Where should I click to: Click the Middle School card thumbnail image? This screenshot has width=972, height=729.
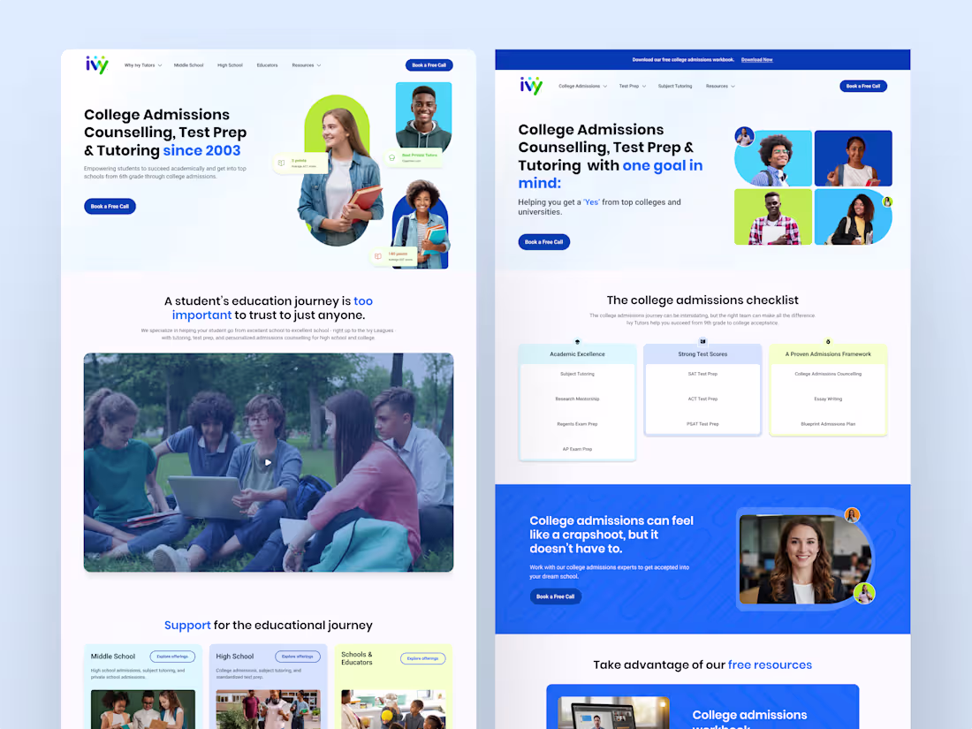coord(142,710)
